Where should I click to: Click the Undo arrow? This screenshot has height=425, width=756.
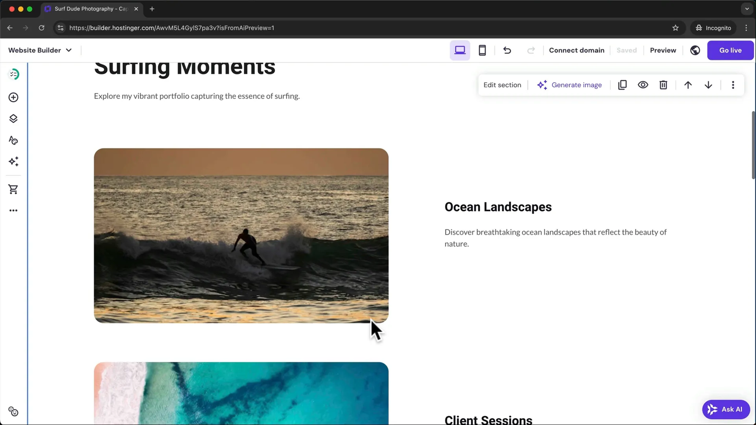(x=507, y=51)
